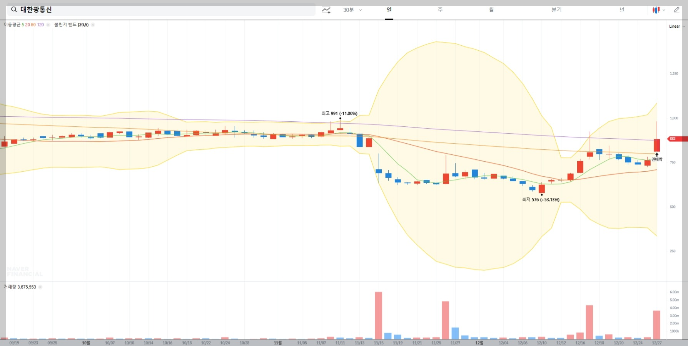The height and width of the screenshot is (346, 688).
Task: Click the magnifier search icon
Action: (x=14, y=10)
